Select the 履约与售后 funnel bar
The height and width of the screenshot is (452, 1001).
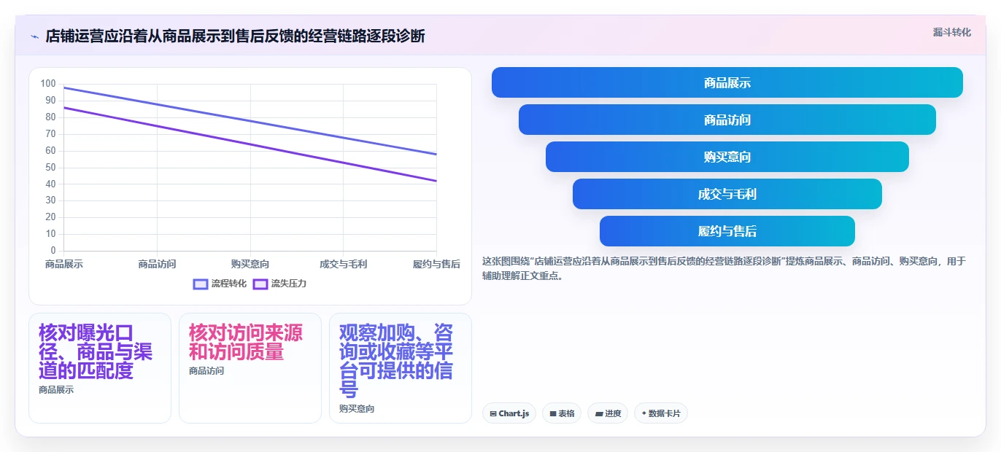click(727, 231)
